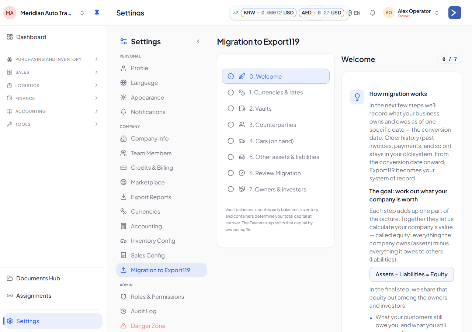Click the pin sidebar icon
This screenshot has height=332, width=472.
point(97,13)
